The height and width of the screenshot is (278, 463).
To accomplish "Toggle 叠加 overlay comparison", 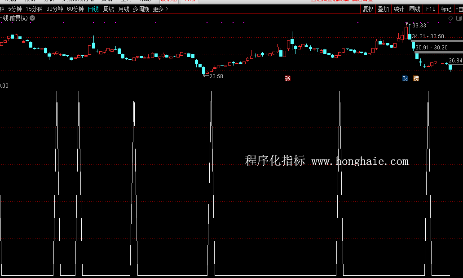I will click(383, 9).
